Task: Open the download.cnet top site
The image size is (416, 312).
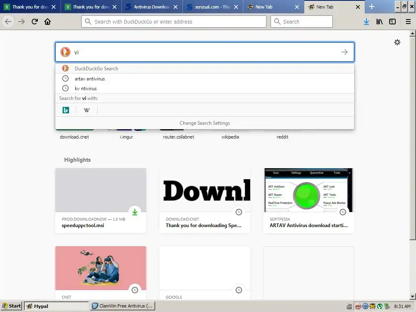Action: [x=74, y=137]
